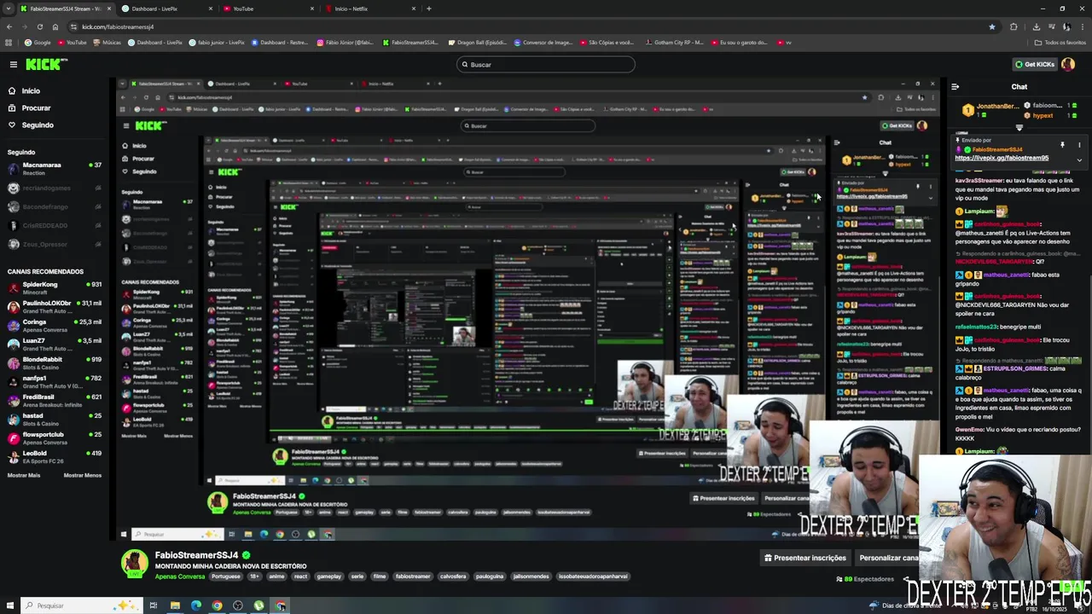Open the media controls icon in Chrome
Viewport: 1092px width, 614px height.
[x=1051, y=26]
